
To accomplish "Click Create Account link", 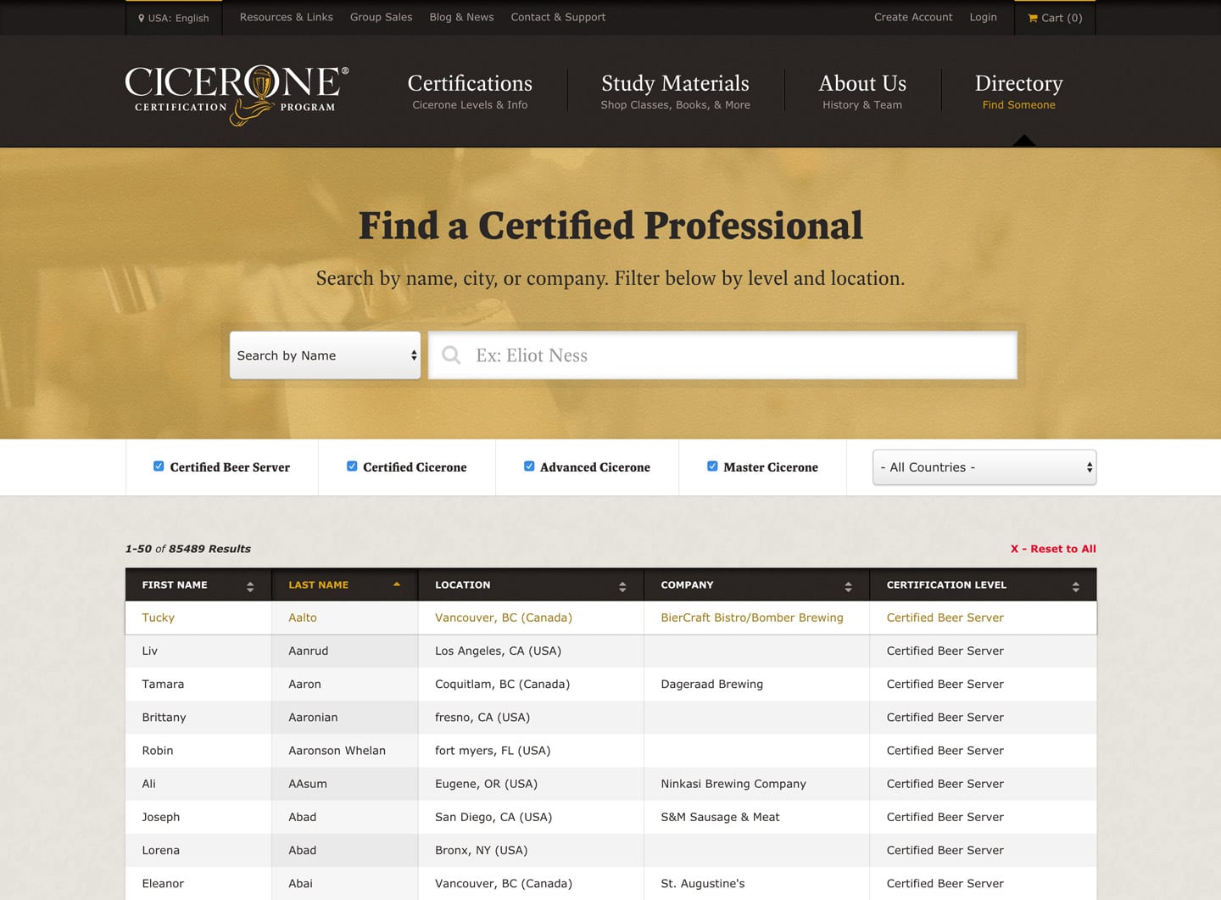I will point(913,17).
